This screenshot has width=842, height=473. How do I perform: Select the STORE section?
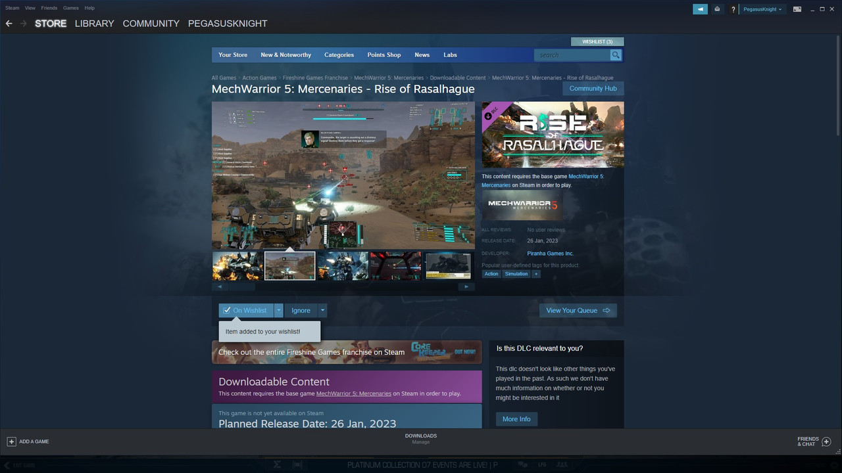click(x=51, y=23)
